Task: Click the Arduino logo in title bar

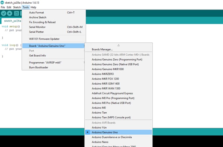Action: [x=2, y=2]
